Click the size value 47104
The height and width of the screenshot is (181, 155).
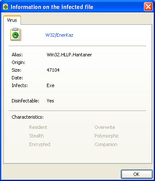[53, 70]
